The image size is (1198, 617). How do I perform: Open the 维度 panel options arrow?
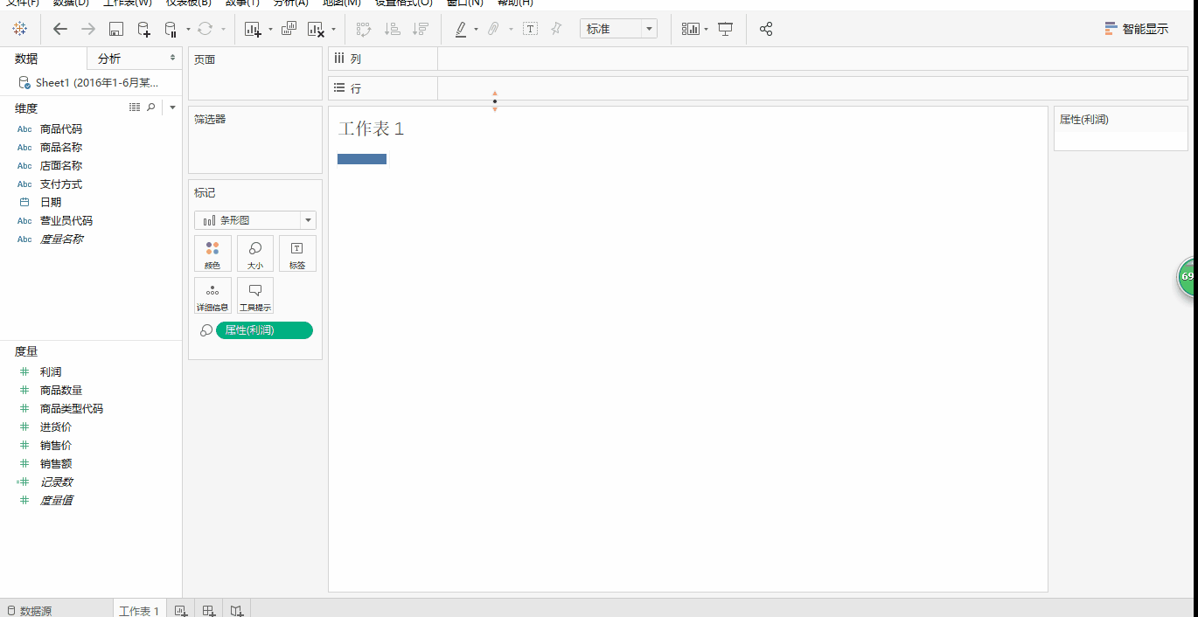[x=172, y=107]
